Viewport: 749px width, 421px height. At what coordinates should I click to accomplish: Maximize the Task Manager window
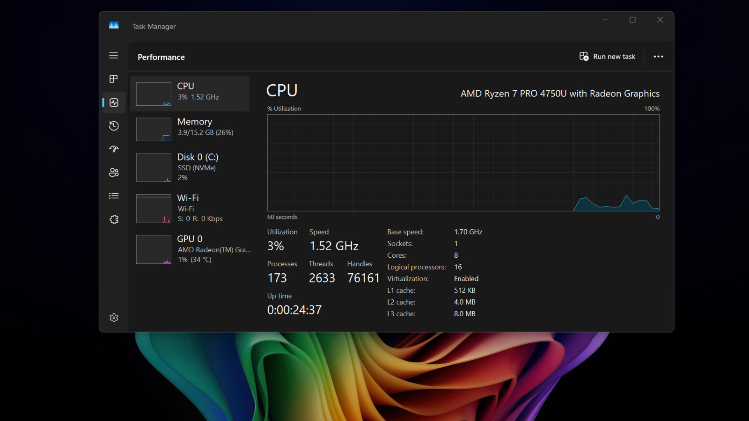coord(632,20)
